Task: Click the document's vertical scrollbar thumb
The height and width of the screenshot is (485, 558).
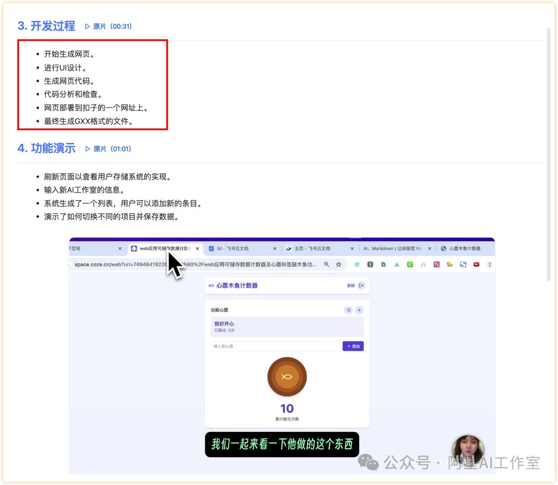Action: pyautogui.click(x=548, y=155)
